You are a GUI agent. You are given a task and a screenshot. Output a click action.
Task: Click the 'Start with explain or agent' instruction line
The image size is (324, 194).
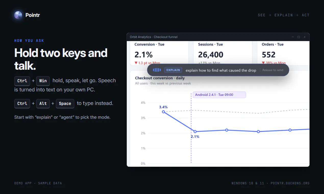click(x=62, y=117)
